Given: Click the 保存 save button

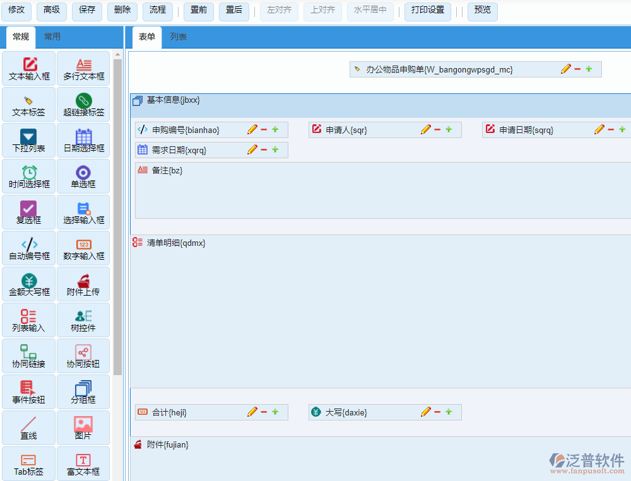Looking at the screenshot, I should click(x=87, y=11).
